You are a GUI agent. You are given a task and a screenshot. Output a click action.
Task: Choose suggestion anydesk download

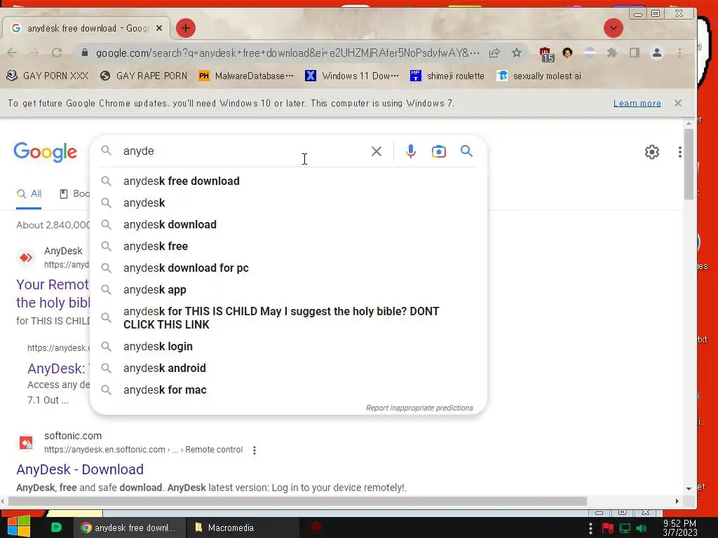pyautogui.click(x=288, y=225)
